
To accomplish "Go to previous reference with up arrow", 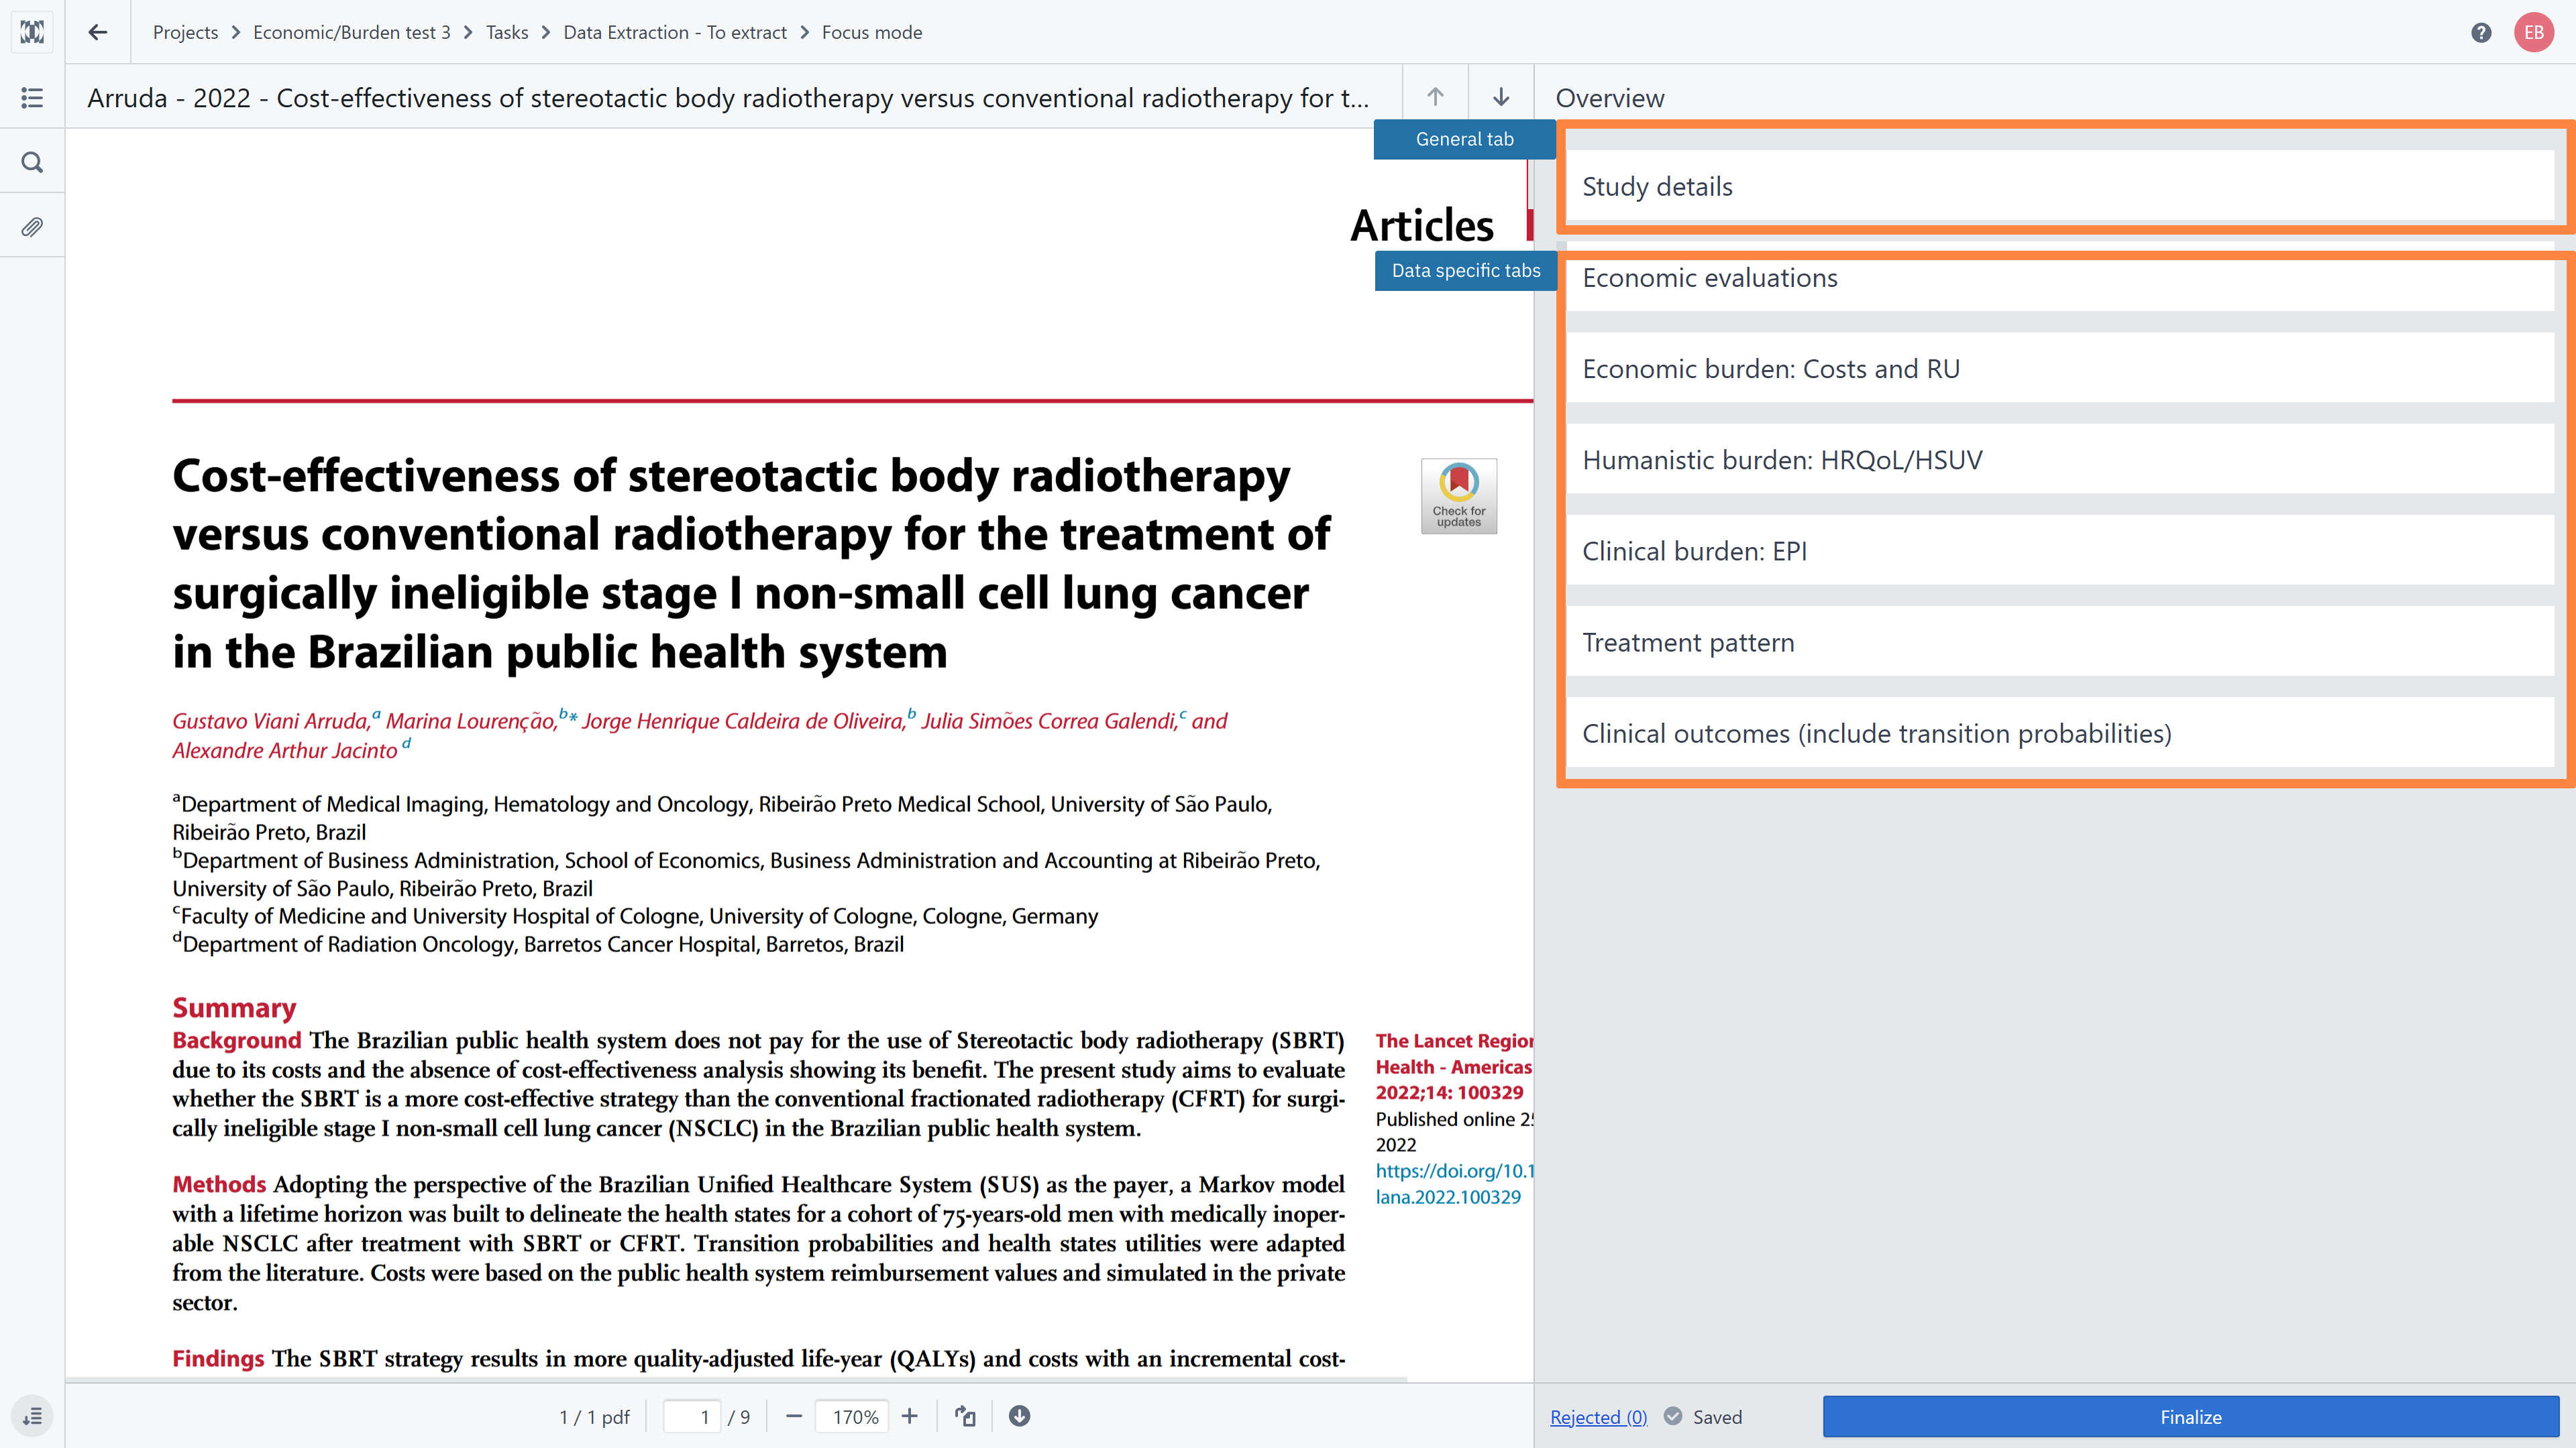I will coord(1435,97).
